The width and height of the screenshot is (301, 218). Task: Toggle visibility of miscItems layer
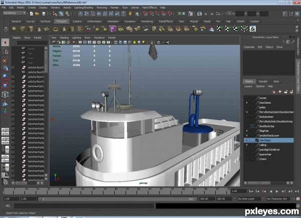click(247, 103)
